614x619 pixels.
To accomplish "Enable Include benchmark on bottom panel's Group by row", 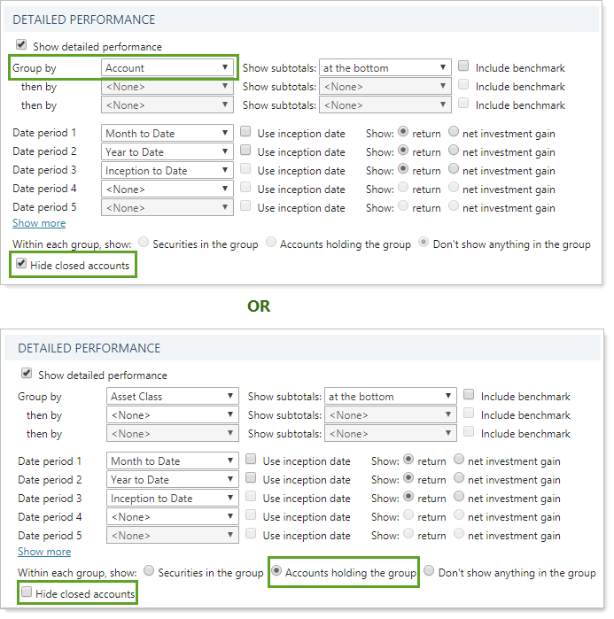I will point(469,396).
